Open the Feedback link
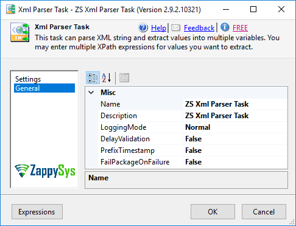The width and height of the screenshot is (296, 226). point(199,28)
